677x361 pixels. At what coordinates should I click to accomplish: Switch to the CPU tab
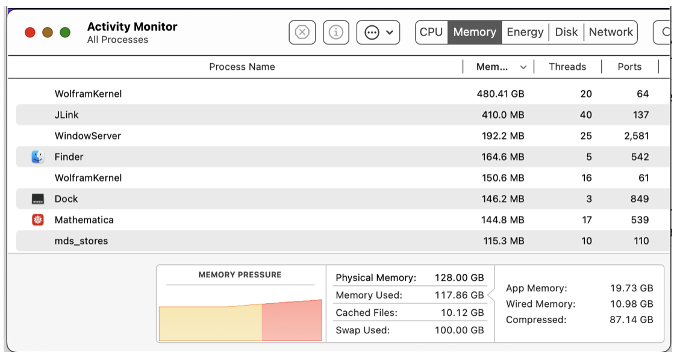pos(431,32)
